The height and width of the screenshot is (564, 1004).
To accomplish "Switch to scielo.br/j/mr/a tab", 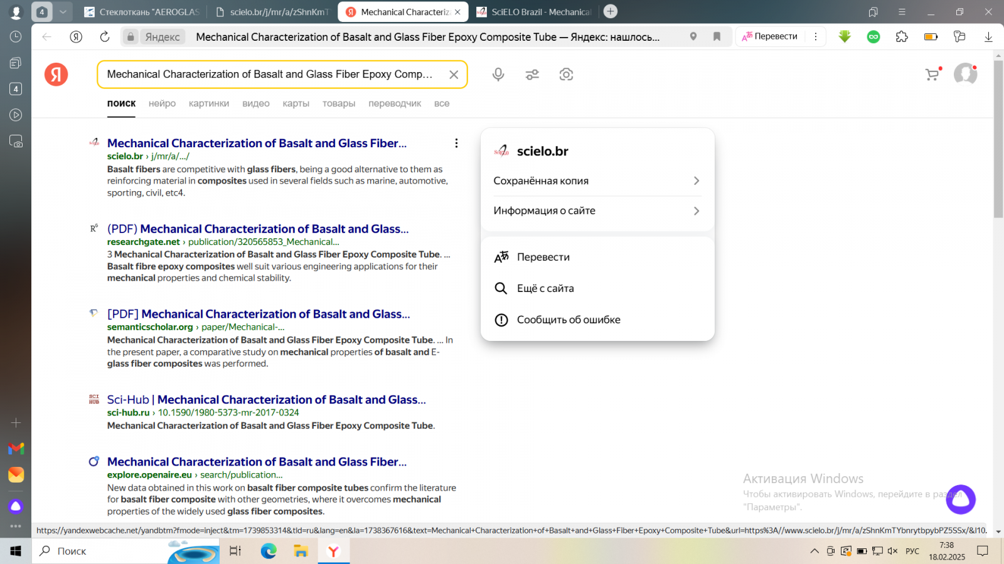I will coord(272,12).
